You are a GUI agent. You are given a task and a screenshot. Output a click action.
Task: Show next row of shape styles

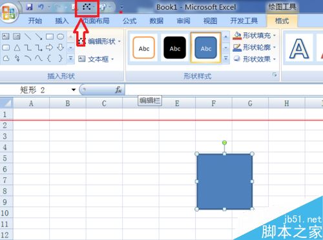(x=225, y=48)
